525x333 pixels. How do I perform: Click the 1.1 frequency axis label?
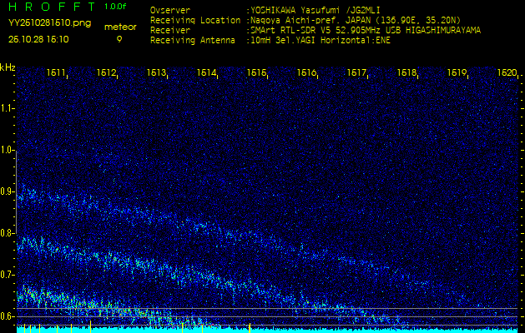tap(8, 108)
